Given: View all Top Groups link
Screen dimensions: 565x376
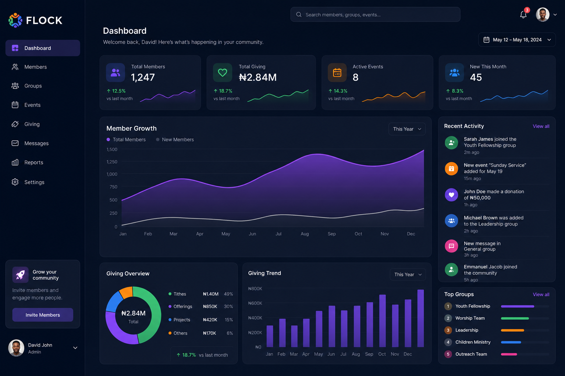Looking at the screenshot, I should 541,294.
